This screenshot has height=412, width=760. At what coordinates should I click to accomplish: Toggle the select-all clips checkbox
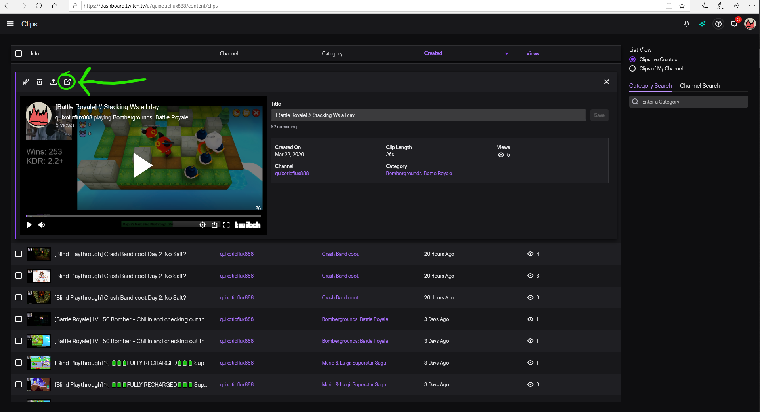click(19, 53)
